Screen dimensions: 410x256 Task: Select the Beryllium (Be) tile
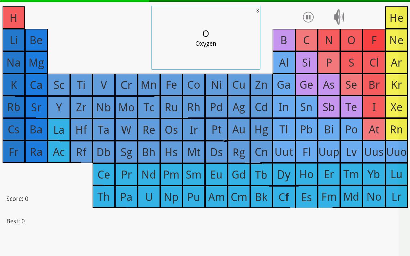pos(36,40)
